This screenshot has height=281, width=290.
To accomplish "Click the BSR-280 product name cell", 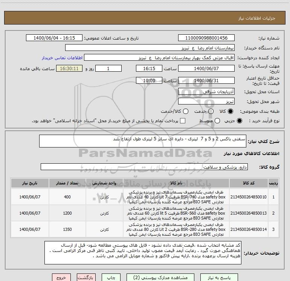I will pyautogui.click(x=176, y=229).
